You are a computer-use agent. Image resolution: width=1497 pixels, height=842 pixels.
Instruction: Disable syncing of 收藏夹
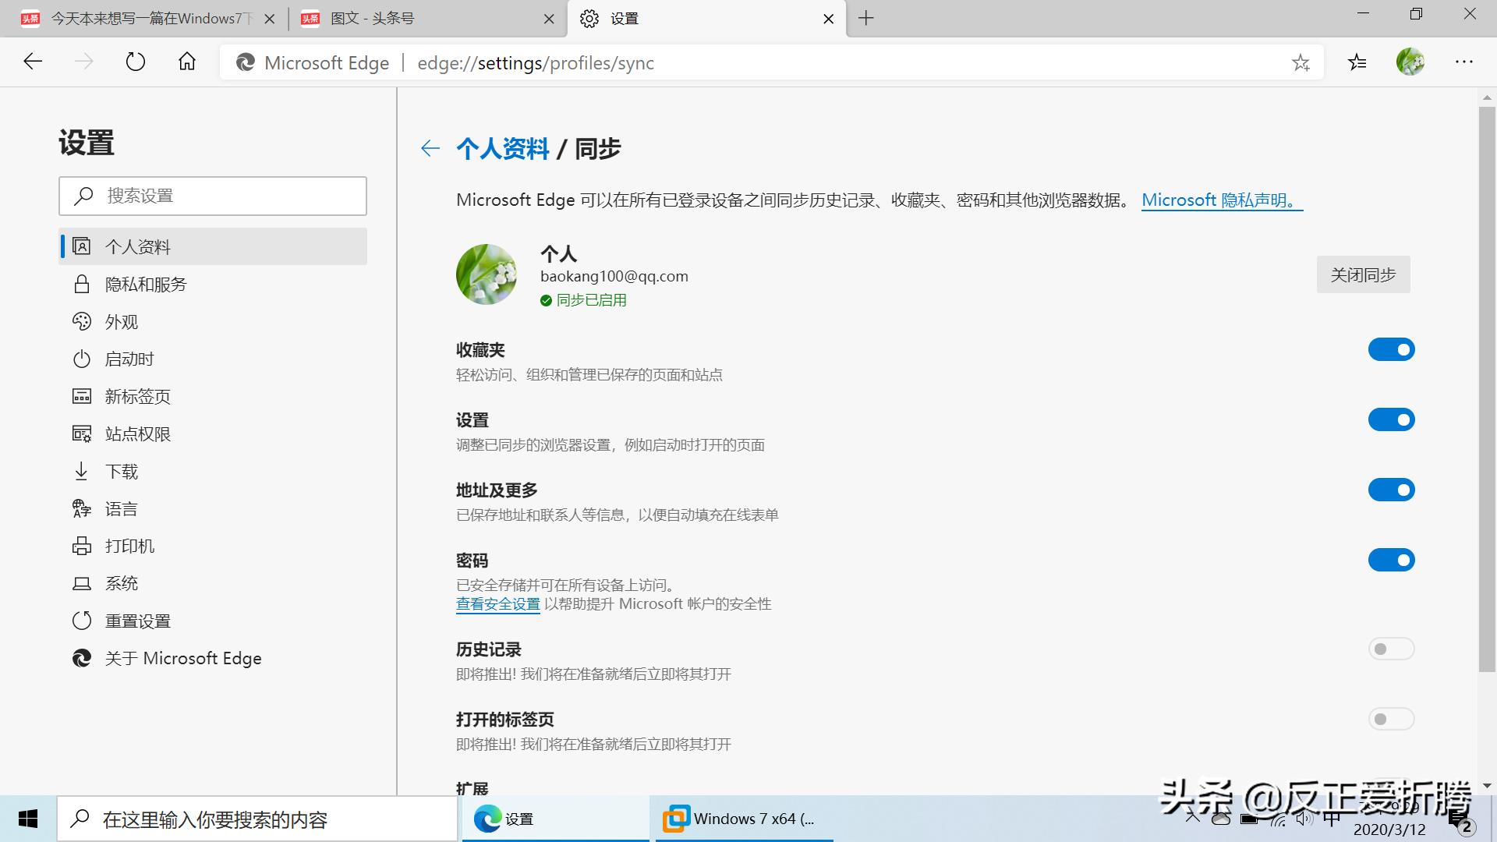pos(1392,349)
